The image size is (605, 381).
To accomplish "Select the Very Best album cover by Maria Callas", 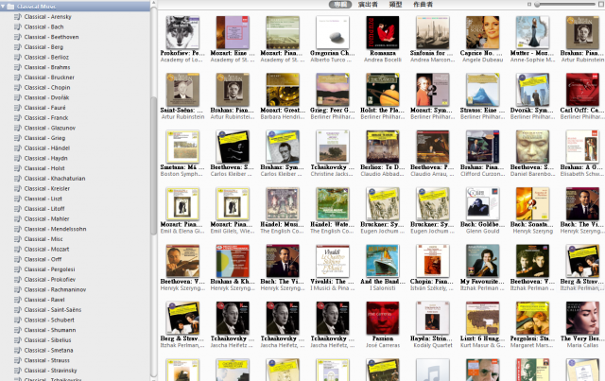I will 582,318.
